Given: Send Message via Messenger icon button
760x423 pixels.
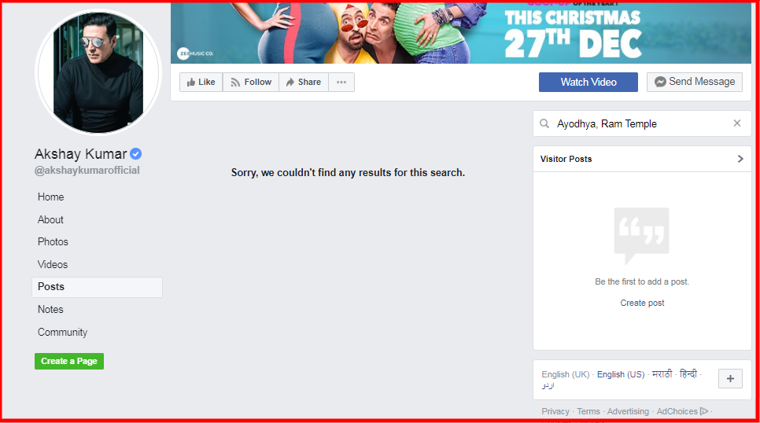Looking at the screenshot, I should point(695,82).
